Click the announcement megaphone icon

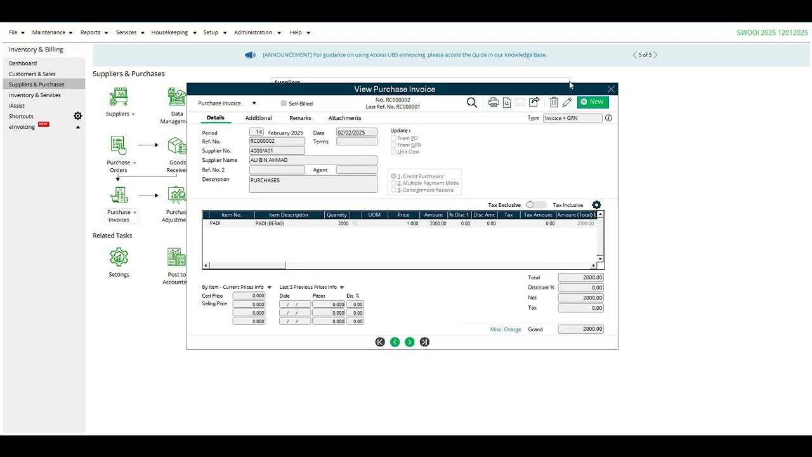click(250, 55)
